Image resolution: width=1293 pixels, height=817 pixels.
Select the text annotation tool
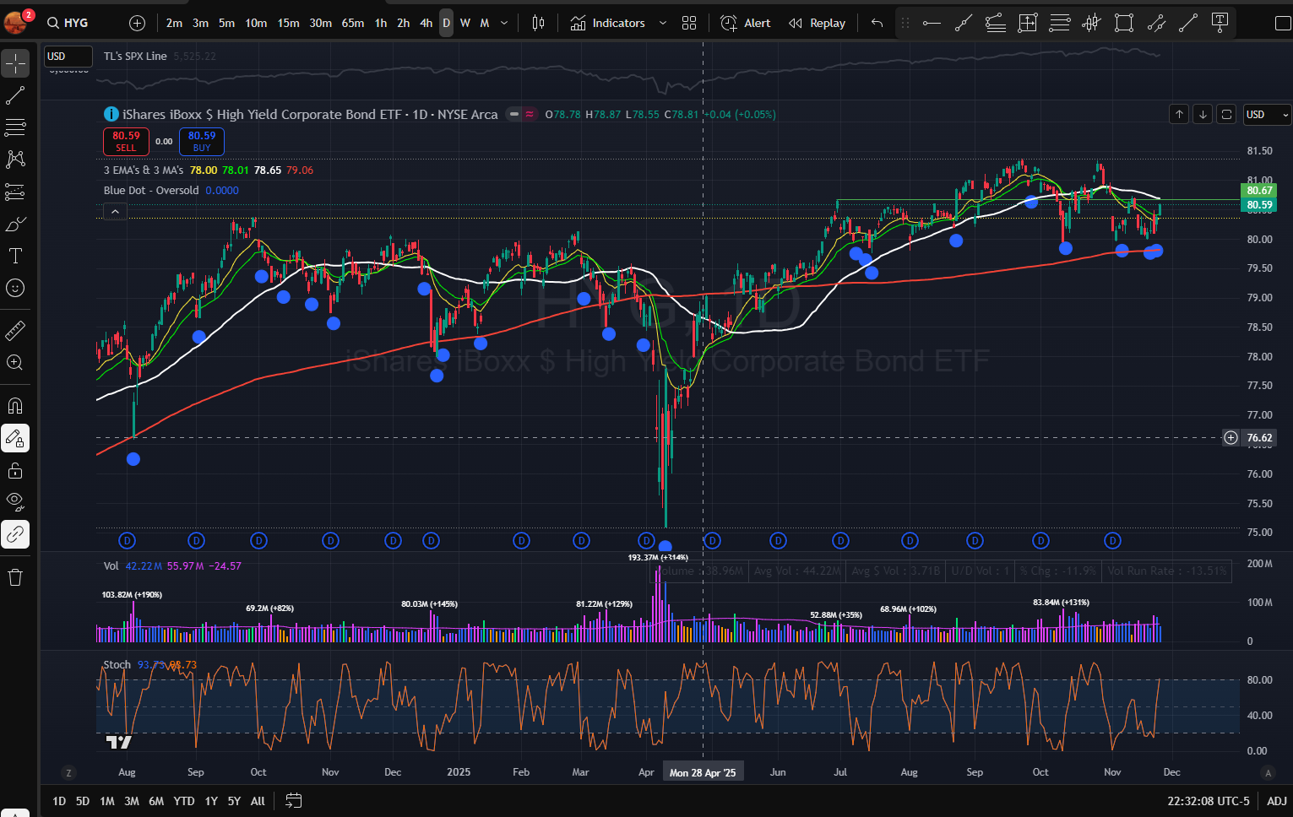15,256
